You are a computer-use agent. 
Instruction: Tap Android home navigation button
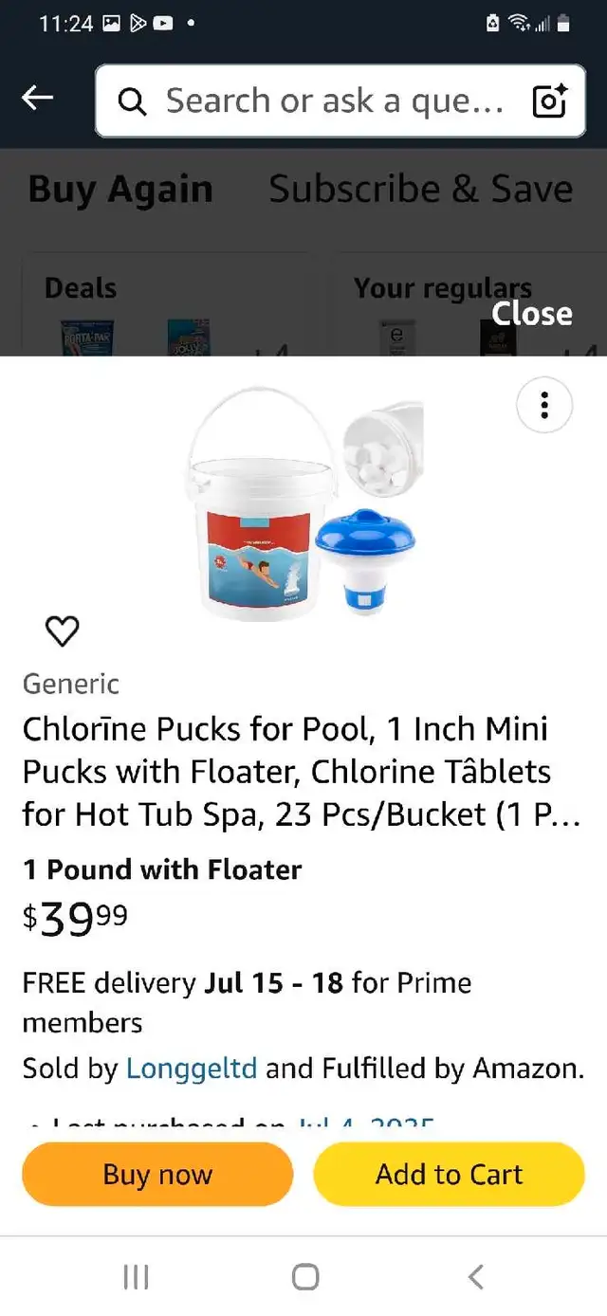point(304,1277)
